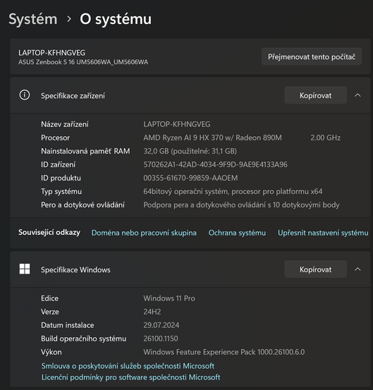Select Pero a dotykové ovládání label

[x=82, y=205]
